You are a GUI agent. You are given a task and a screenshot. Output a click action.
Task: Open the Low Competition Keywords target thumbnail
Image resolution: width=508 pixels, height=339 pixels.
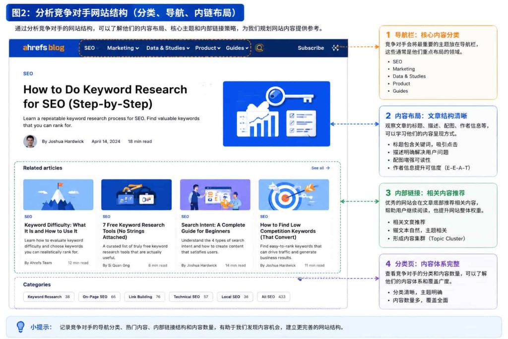tap(294, 195)
